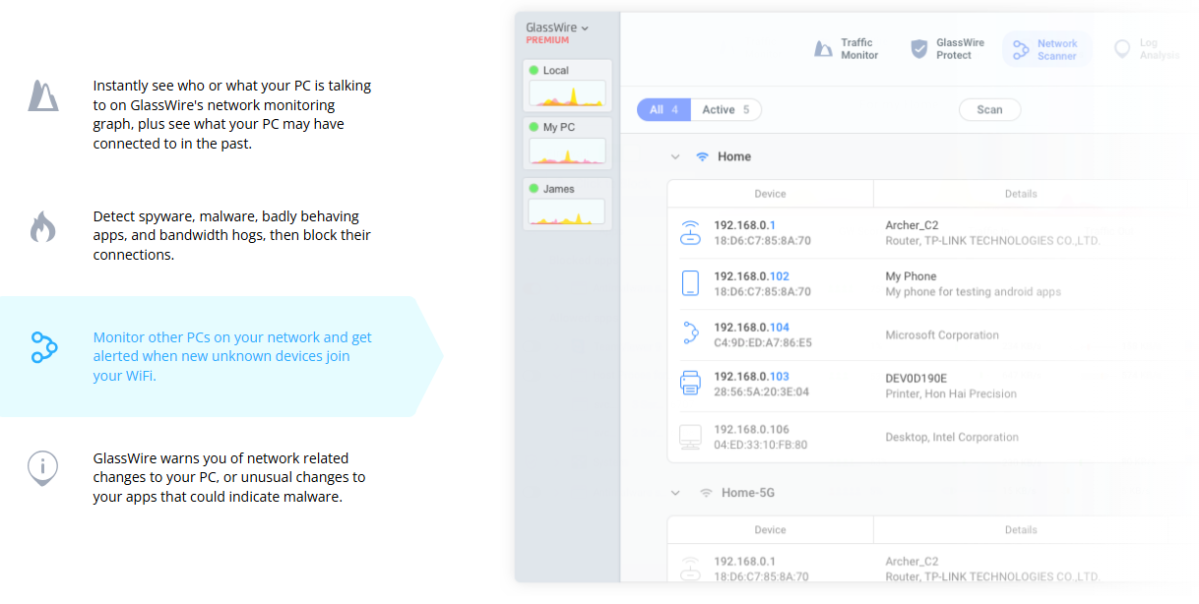Screen dimensions: 1199x604
Task: Switch to the Traffic Monitor tab
Action: tap(847, 49)
